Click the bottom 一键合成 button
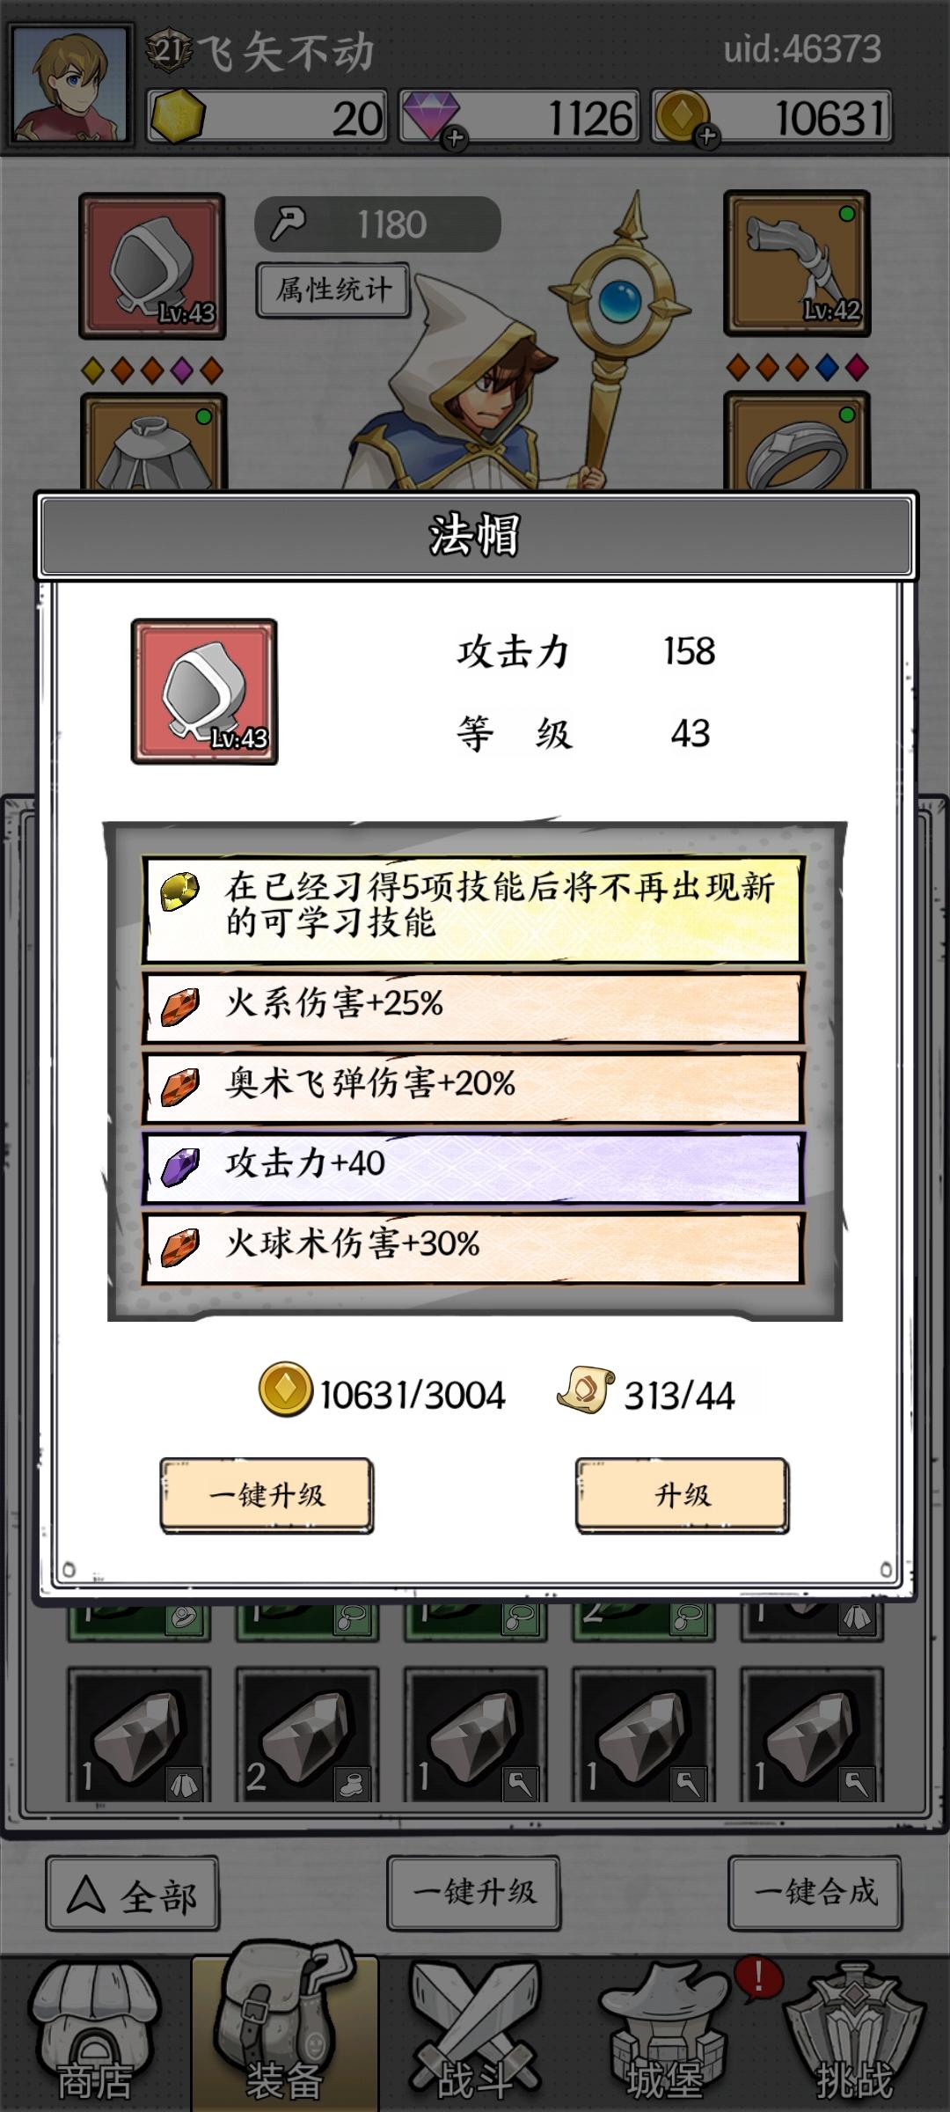The image size is (950, 2112). pyautogui.click(x=815, y=1893)
